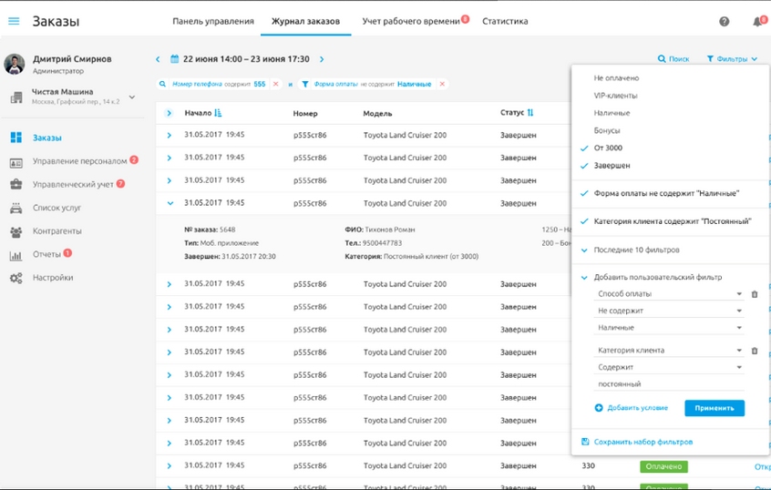The height and width of the screenshot is (490, 771).
Task: Click the briefcase icon for Управленческий учет
Action: click(x=16, y=184)
